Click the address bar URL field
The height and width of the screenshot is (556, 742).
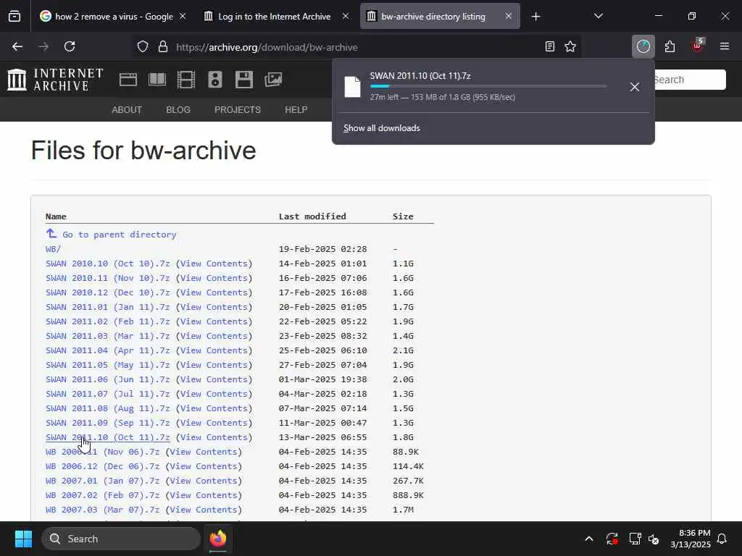[x=356, y=47]
